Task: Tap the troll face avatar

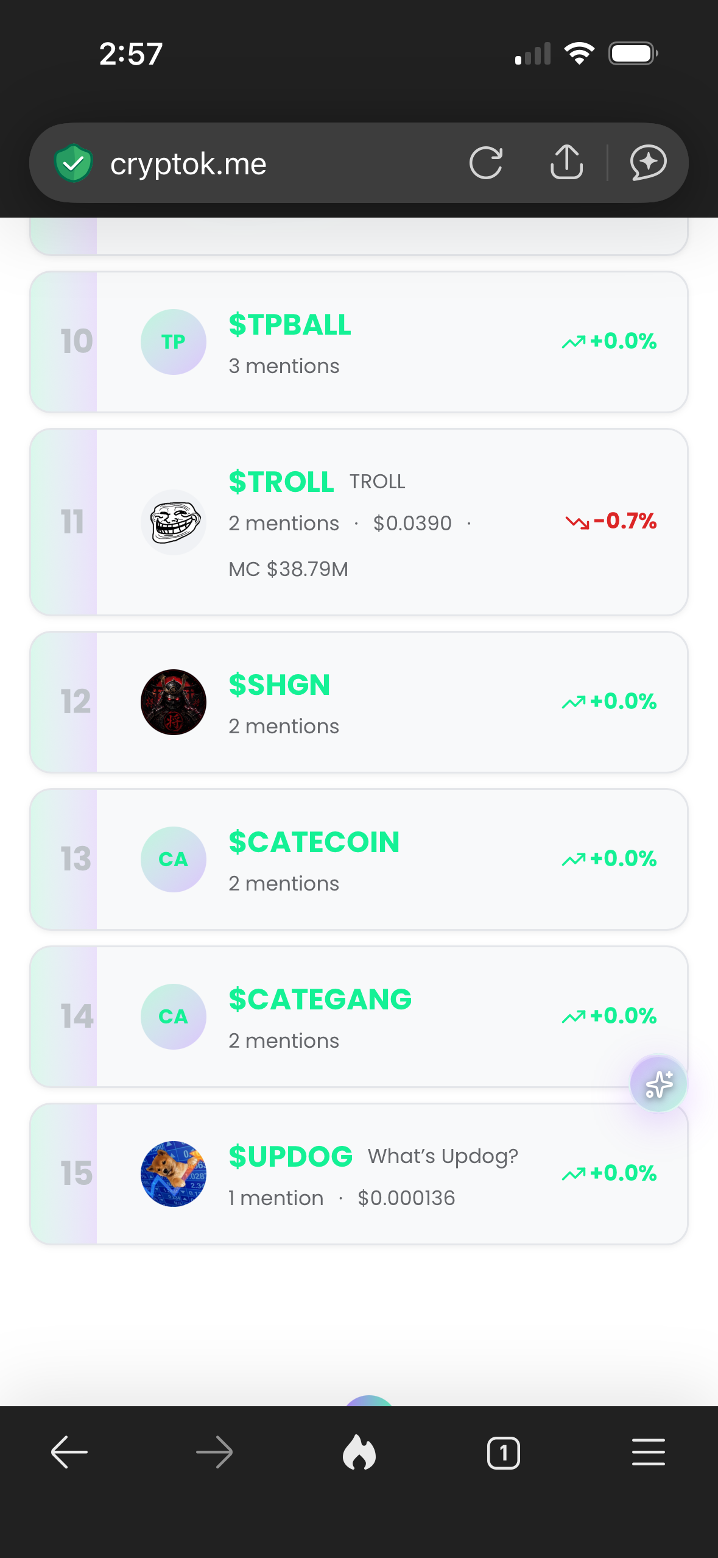Action: coord(174,522)
